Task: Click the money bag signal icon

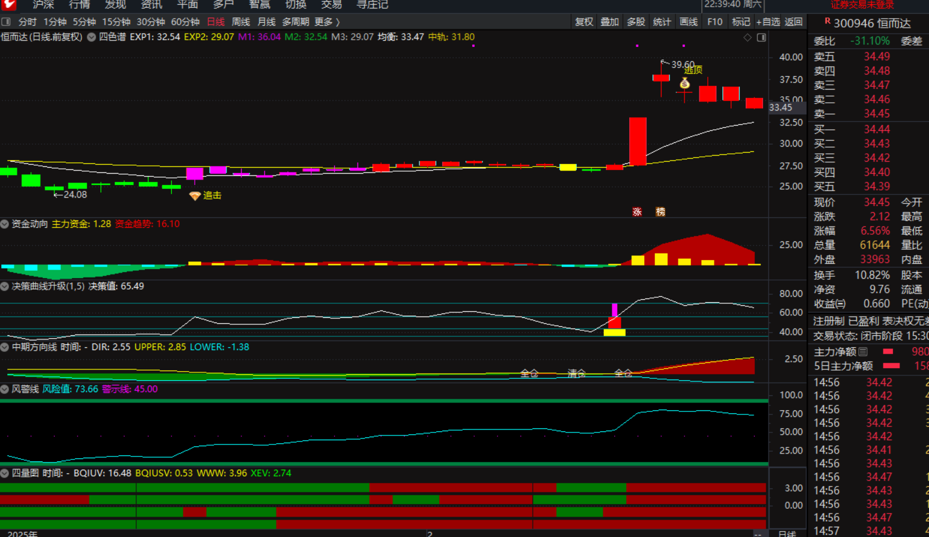Action: (x=684, y=83)
